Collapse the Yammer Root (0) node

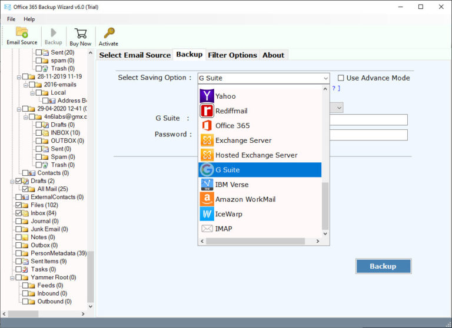click(x=12, y=278)
